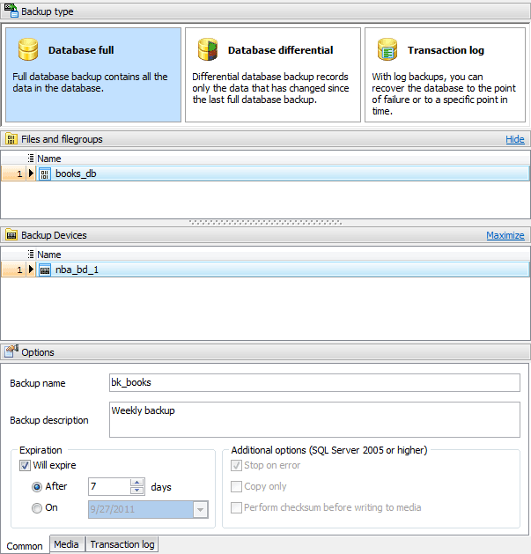Select the On date radio button
The image size is (531, 554).
click(37, 507)
